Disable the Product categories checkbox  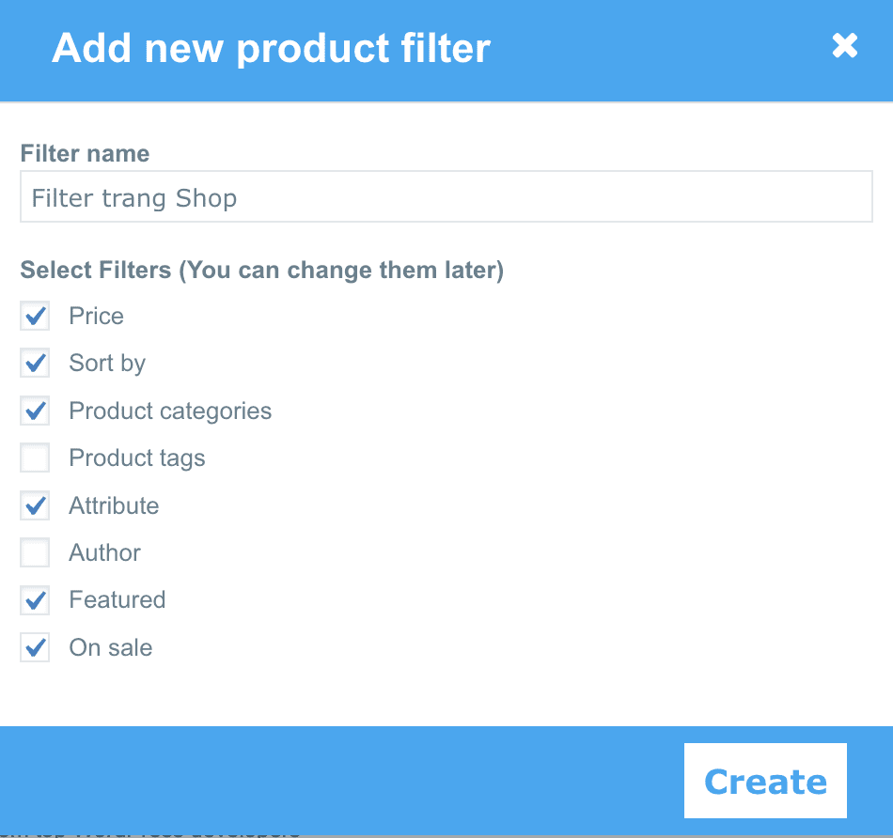[35, 411]
